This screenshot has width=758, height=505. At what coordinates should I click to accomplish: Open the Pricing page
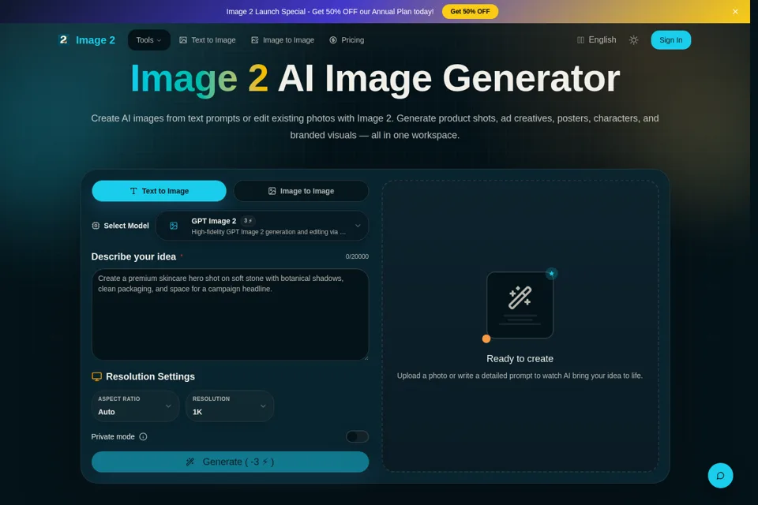click(x=347, y=40)
